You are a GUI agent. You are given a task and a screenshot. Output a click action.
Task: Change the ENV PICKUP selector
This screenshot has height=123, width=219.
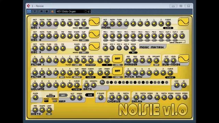(x=51, y=96)
